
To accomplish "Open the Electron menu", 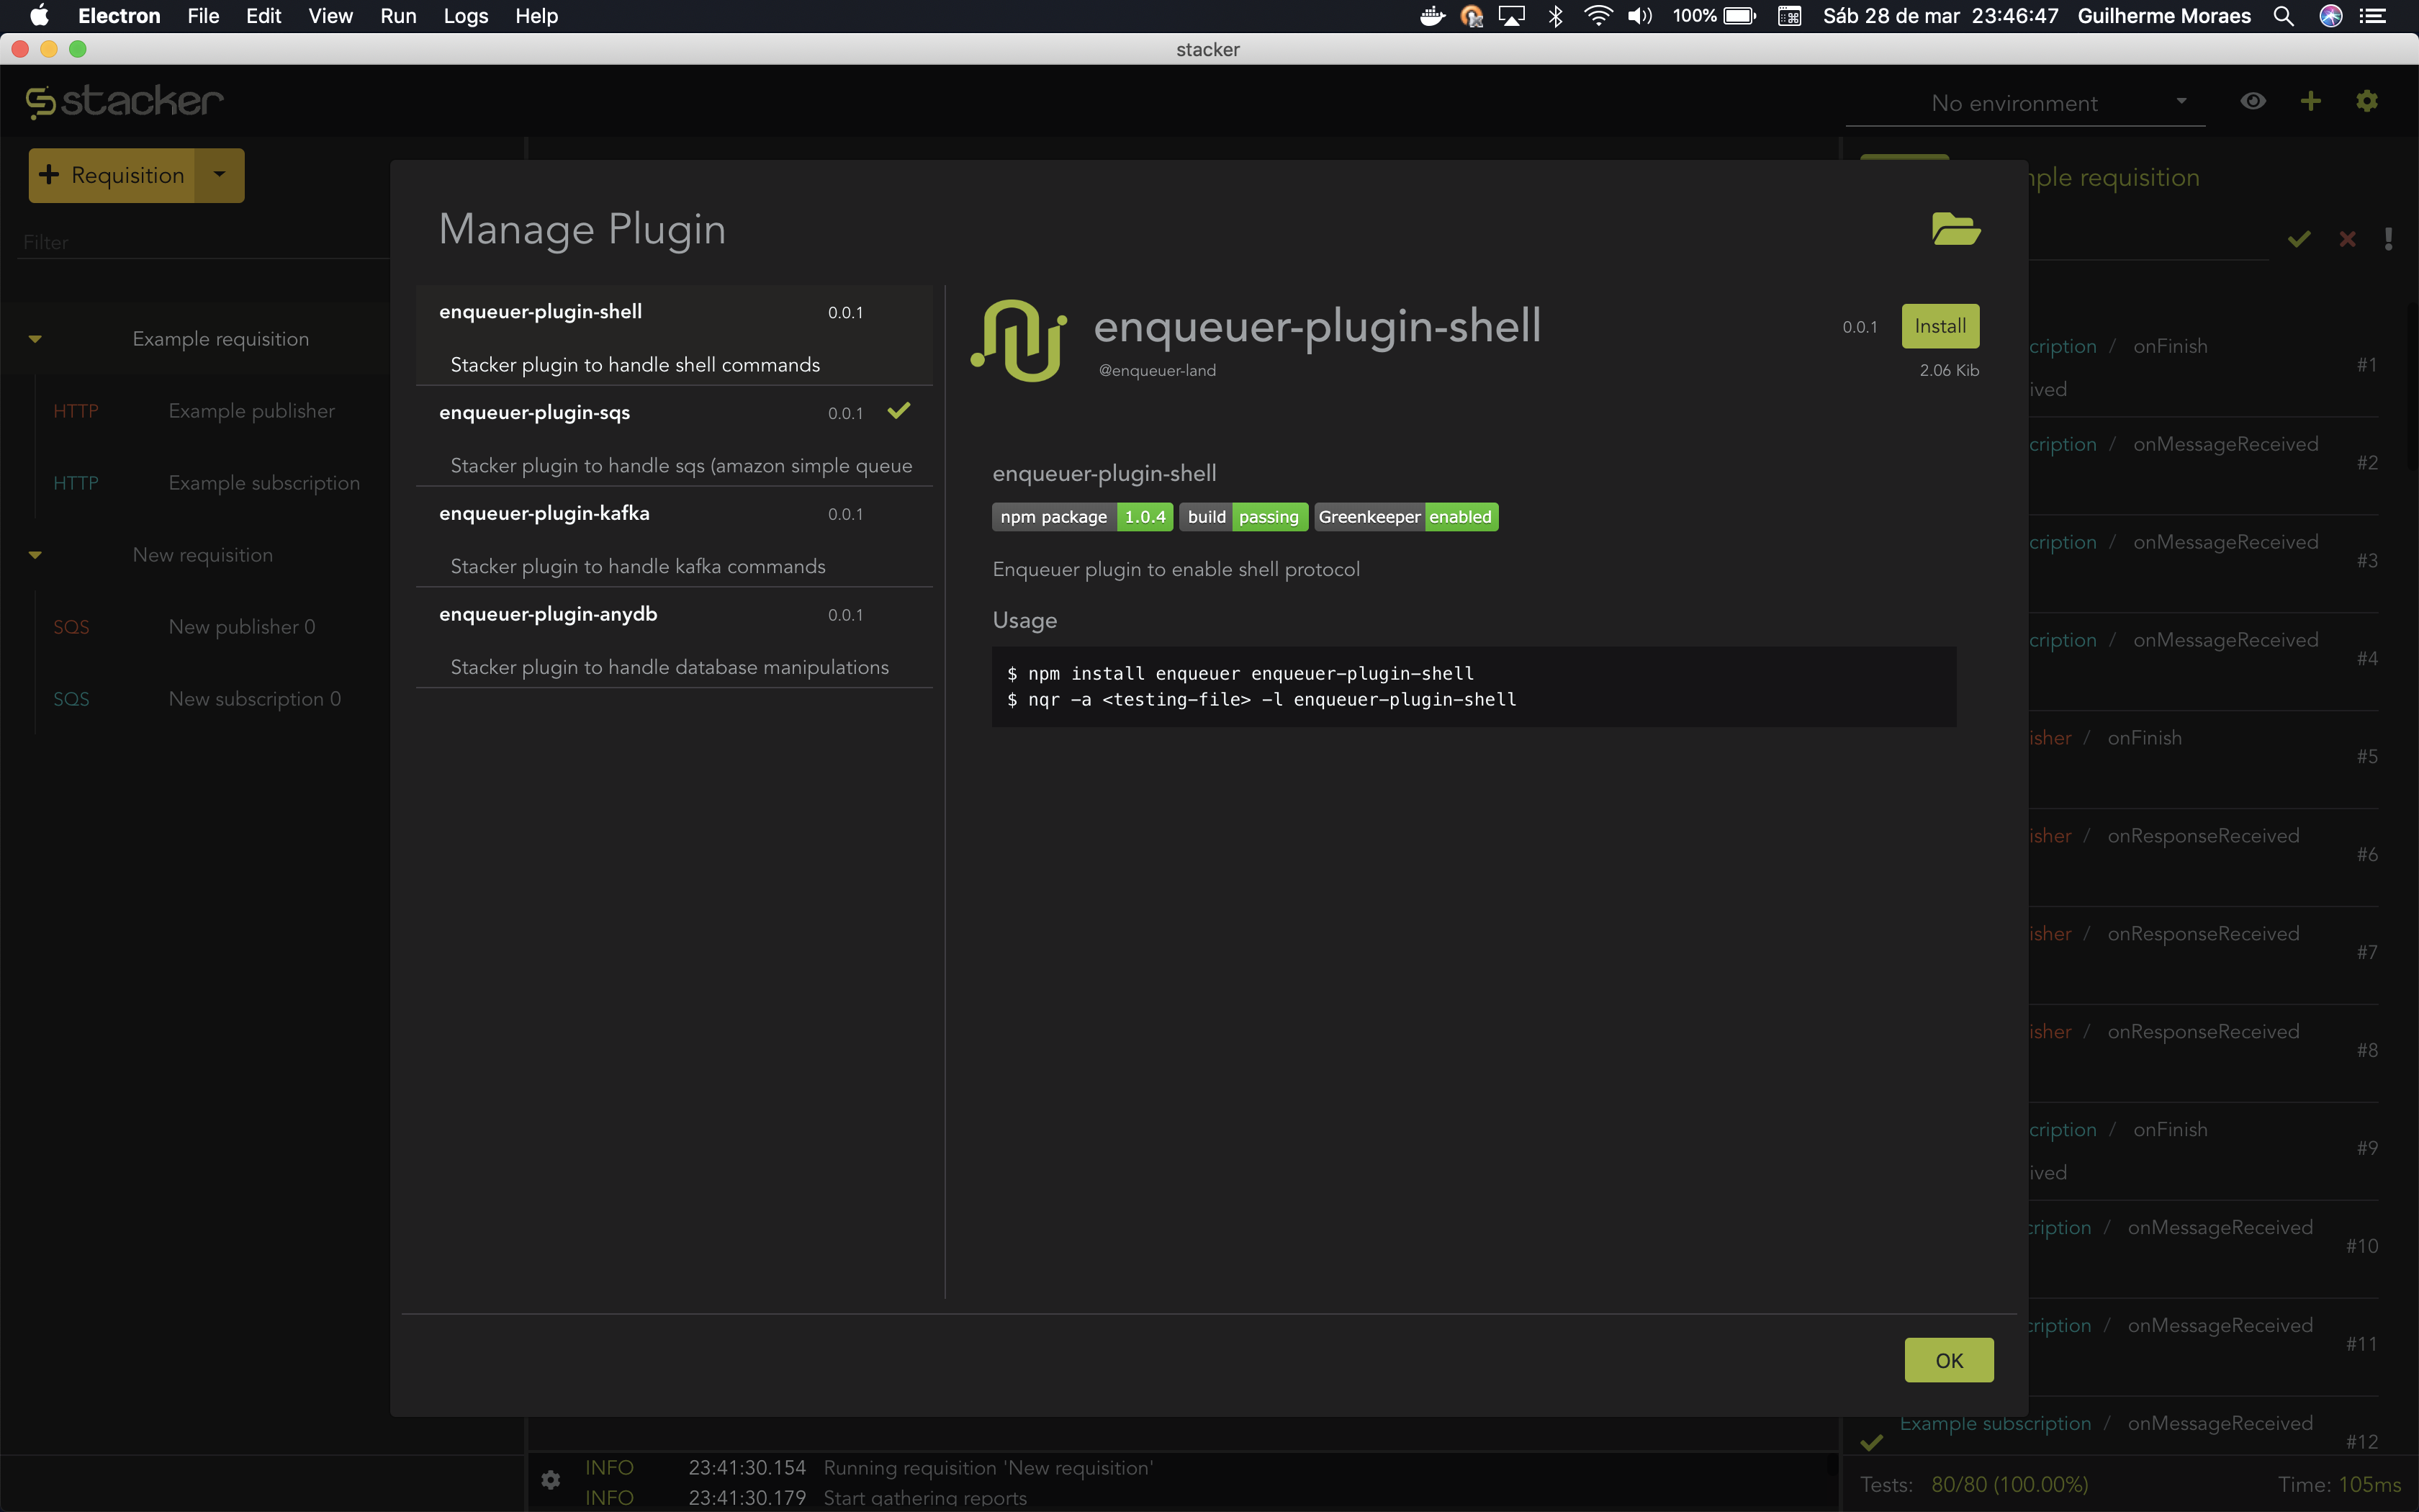I will pos(119,16).
